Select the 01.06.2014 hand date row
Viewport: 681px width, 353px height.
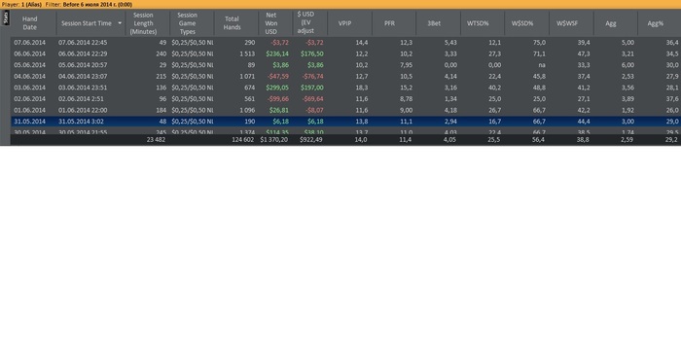click(29, 110)
